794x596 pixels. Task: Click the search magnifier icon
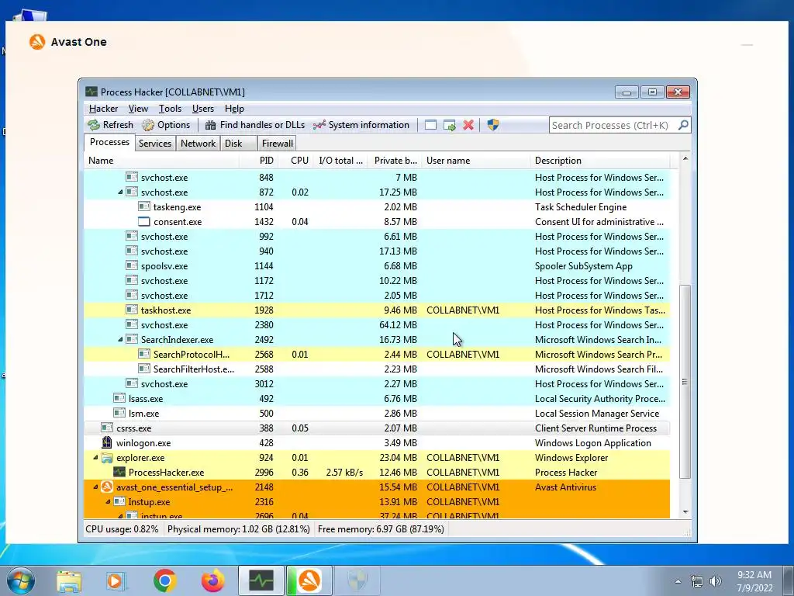[x=683, y=125]
